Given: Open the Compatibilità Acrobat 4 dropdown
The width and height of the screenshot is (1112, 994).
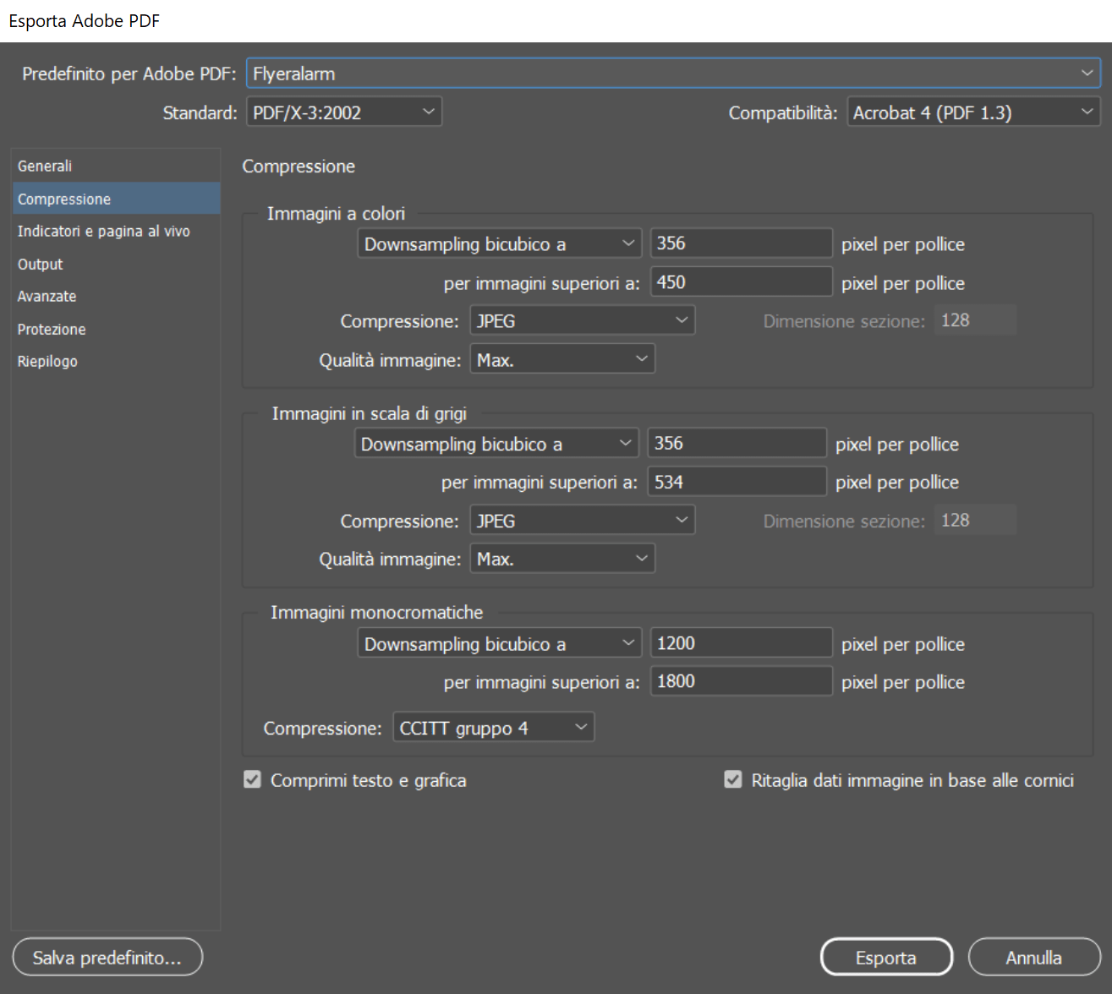Looking at the screenshot, I should 972,112.
